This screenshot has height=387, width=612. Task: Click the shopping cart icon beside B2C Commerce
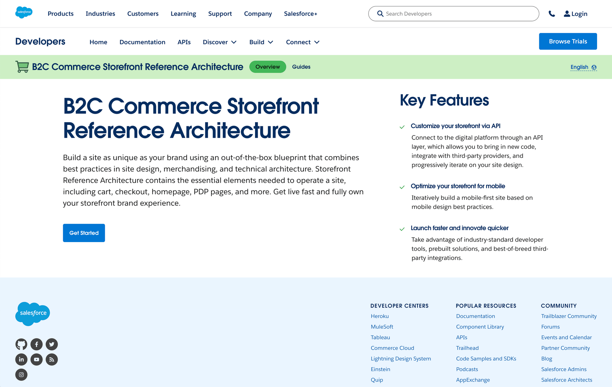[x=22, y=67]
